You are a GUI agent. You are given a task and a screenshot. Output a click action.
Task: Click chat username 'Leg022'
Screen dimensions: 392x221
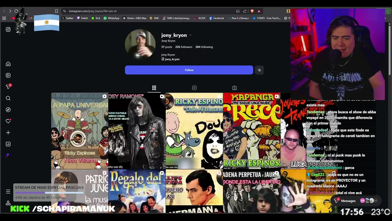[x=318, y=175]
